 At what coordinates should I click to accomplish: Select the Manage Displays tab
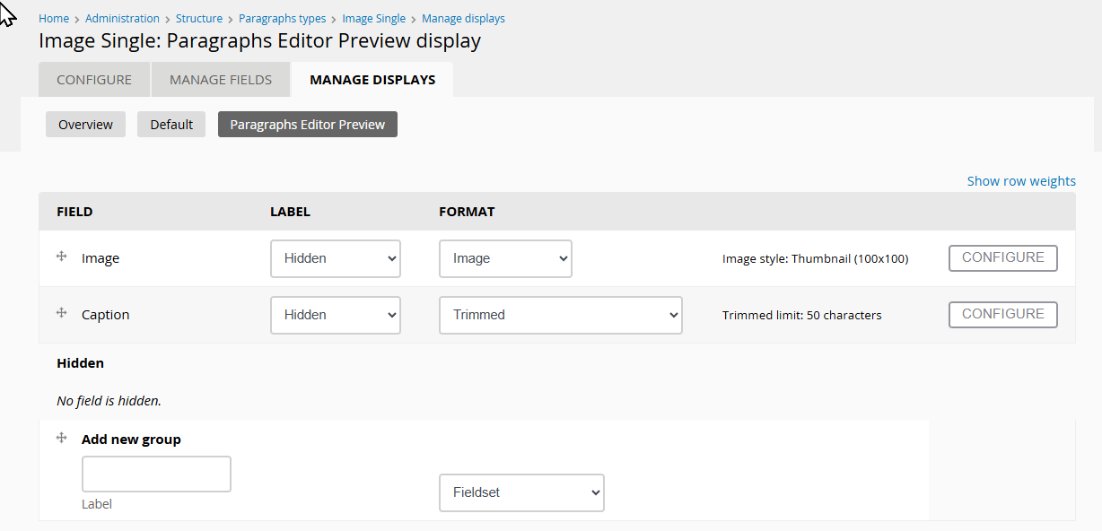point(372,80)
